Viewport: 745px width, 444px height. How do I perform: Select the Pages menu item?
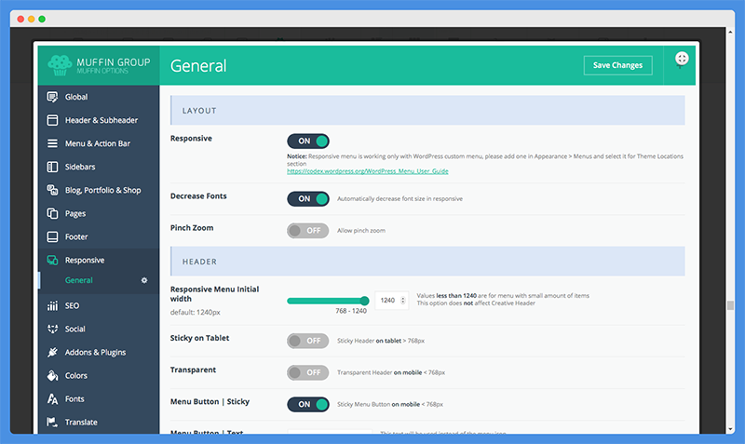(99, 213)
